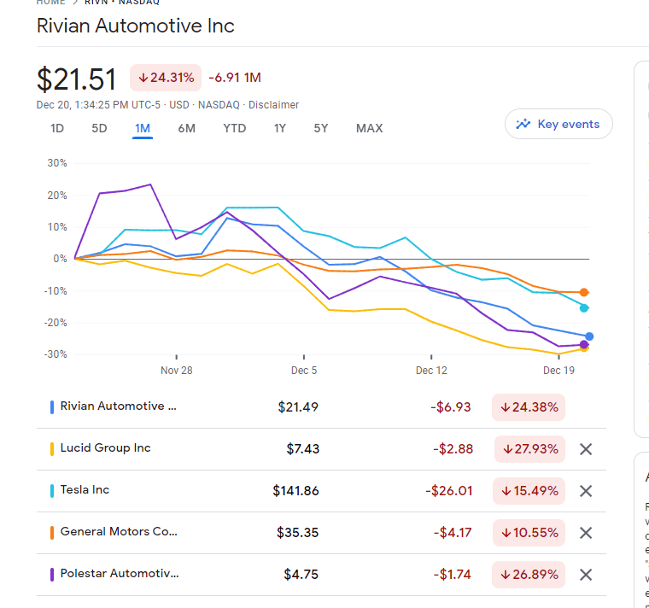The image size is (649, 608).
Task: Click the Lucid 27.93% decline badge
Action: (x=529, y=449)
